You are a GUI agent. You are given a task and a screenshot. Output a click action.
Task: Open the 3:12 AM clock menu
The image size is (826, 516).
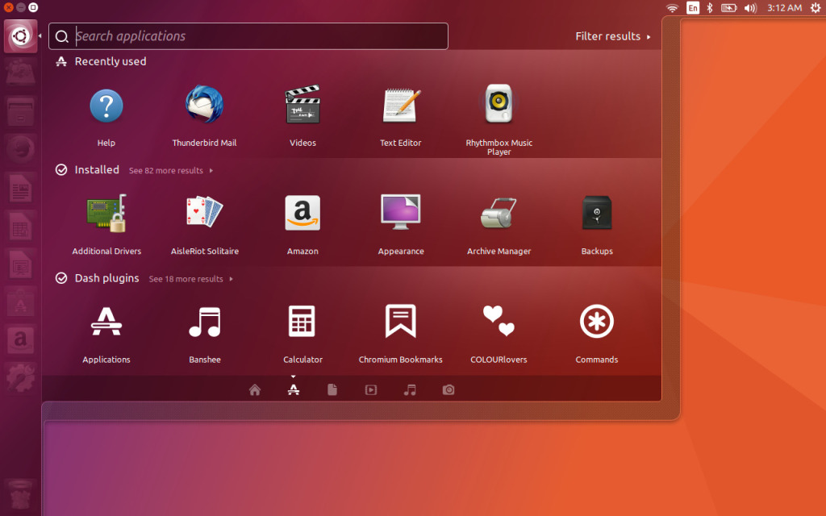784,8
